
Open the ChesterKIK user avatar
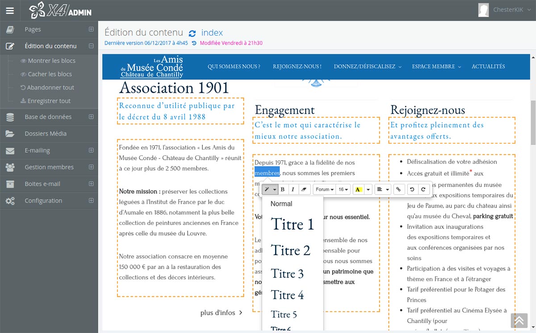(483, 10)
